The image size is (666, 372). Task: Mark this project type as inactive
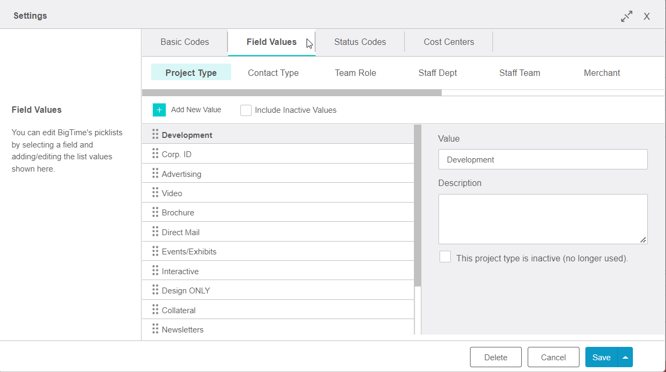click(x=445, y=257)
